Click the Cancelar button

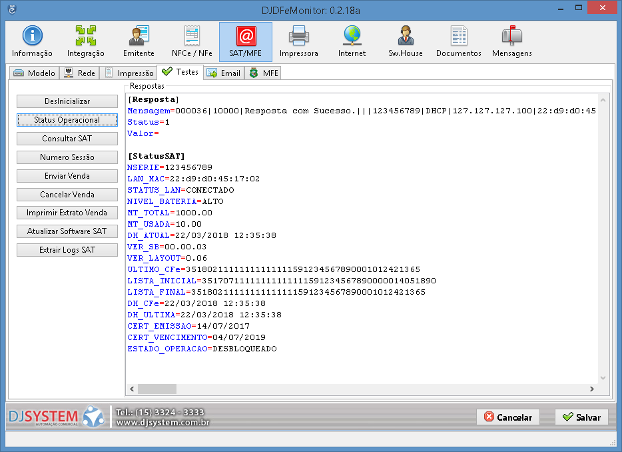click(x=508, y=417)
